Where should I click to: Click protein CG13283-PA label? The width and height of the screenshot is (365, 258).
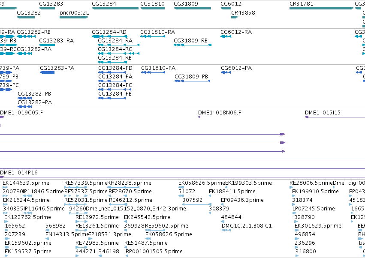[x=57, y=68]
